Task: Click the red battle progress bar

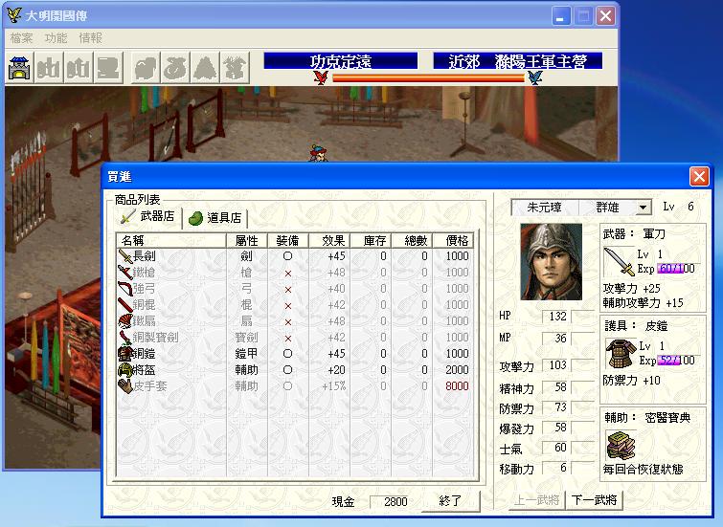Action: point(428,77)
